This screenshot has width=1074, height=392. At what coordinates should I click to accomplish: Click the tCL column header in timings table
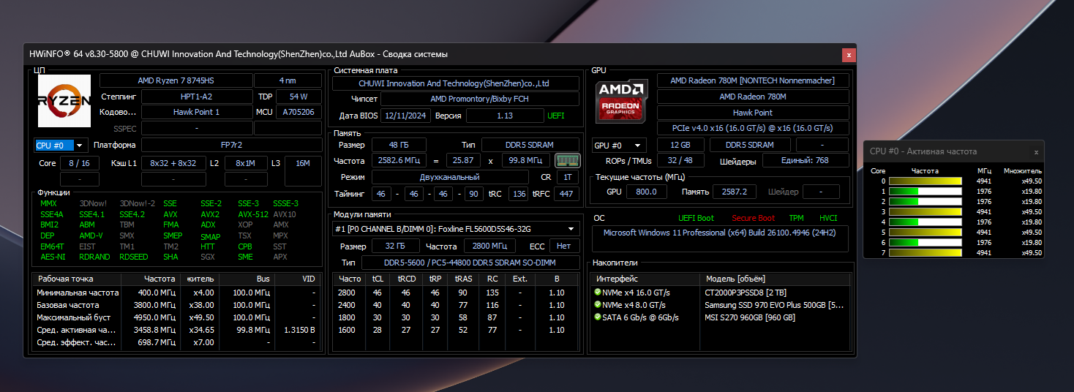click(x=378, y=279)
